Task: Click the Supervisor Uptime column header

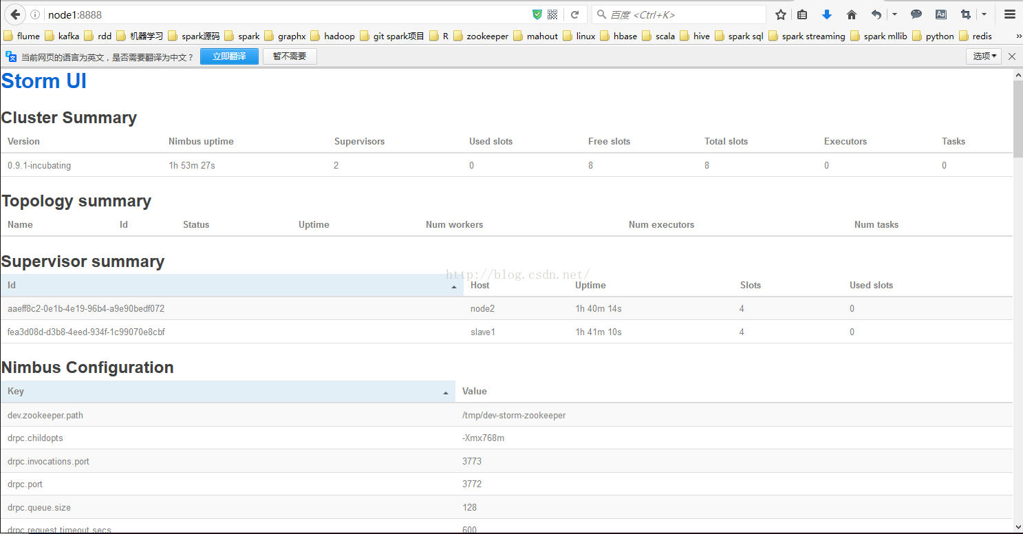Action: [590, 286]
